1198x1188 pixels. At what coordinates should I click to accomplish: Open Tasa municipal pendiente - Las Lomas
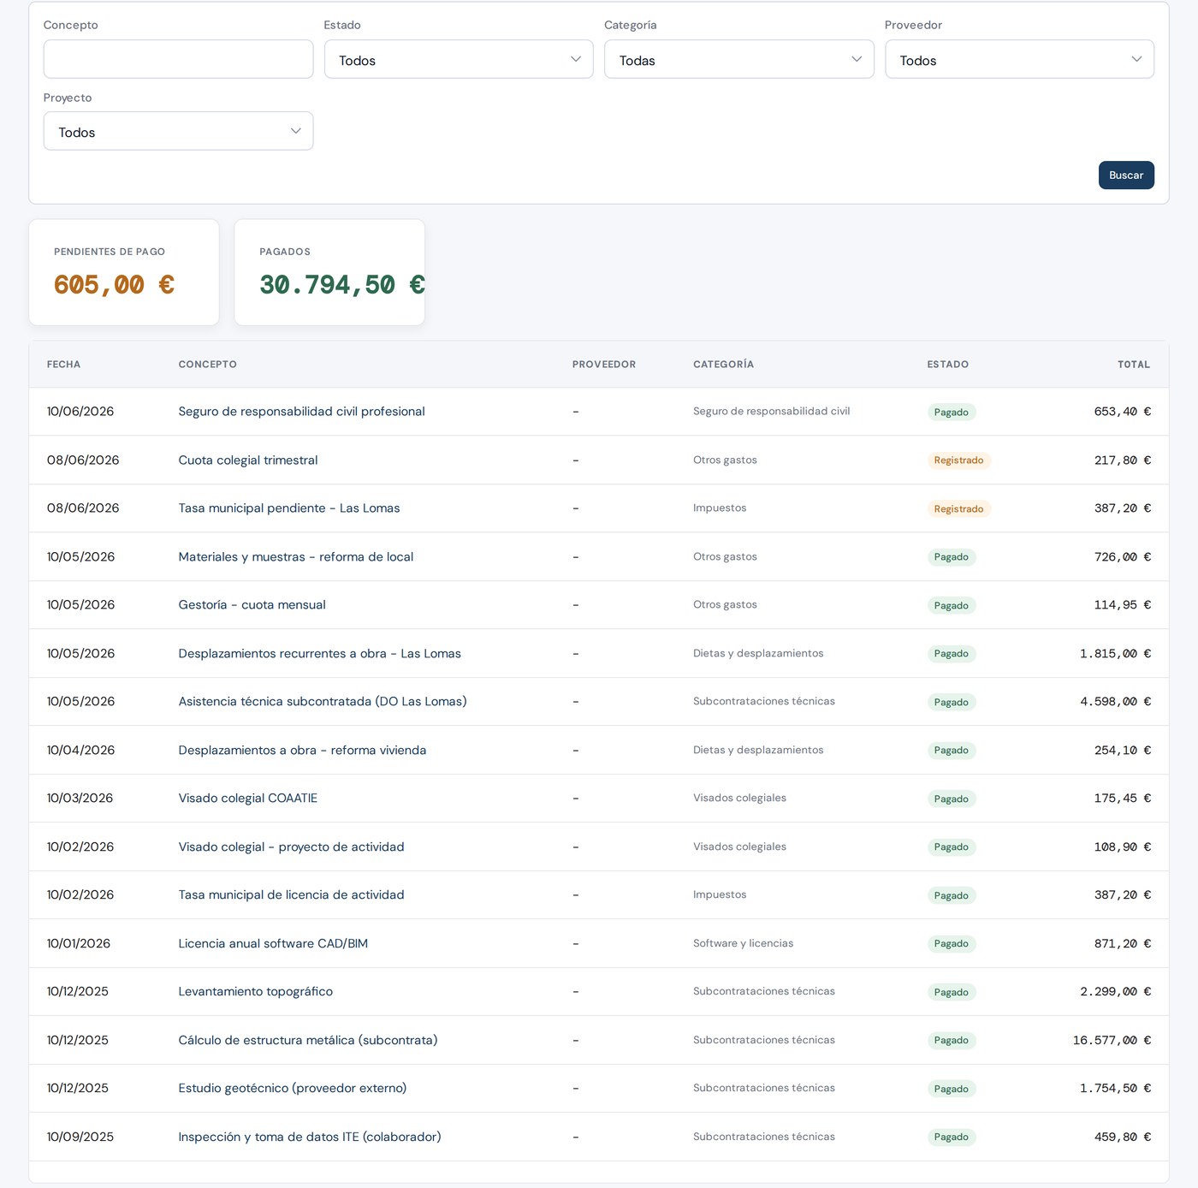coord(289,508)
